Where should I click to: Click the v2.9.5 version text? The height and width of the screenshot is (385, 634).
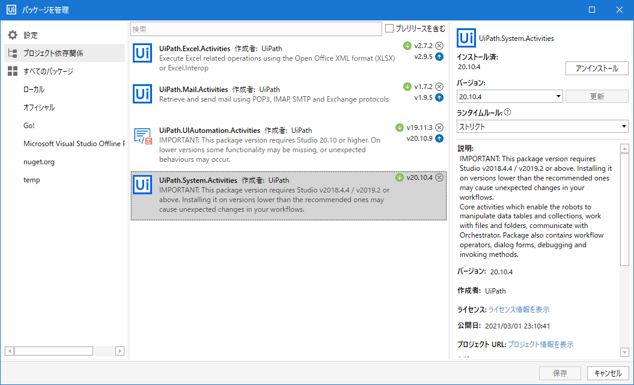pos(423,57)
